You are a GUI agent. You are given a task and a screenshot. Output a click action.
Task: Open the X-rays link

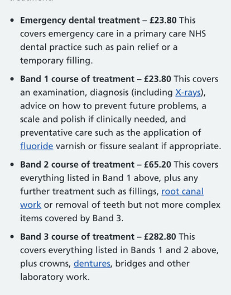188,93
